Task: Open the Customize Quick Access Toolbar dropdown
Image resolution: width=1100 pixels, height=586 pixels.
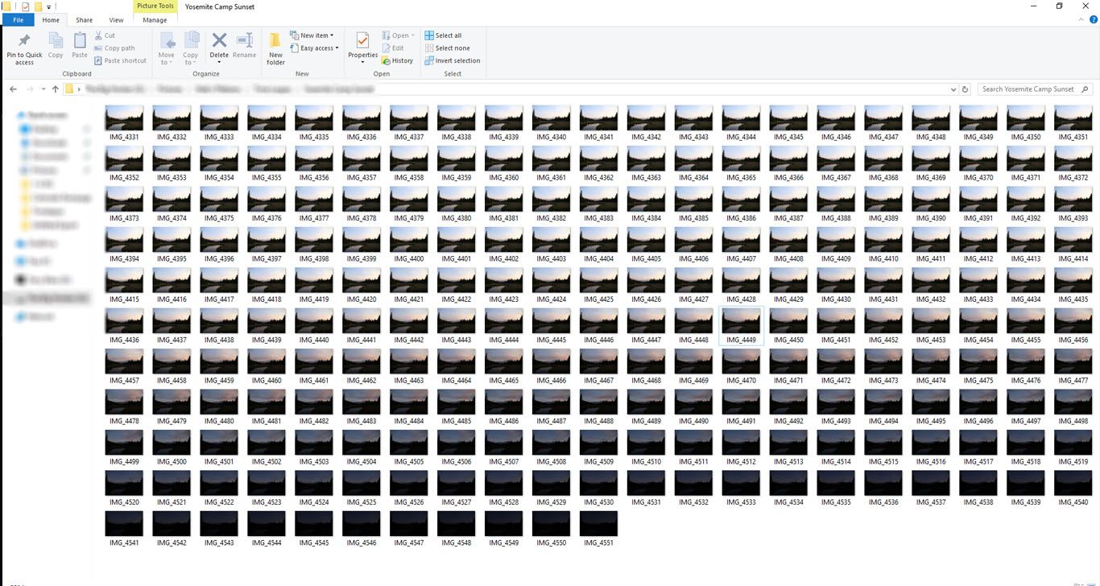Action: [x=48, y=6]
